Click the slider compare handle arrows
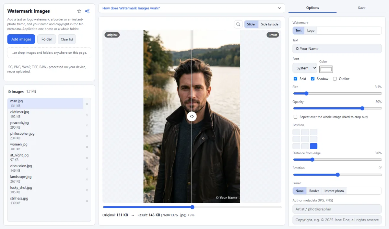 pos(192,116)
